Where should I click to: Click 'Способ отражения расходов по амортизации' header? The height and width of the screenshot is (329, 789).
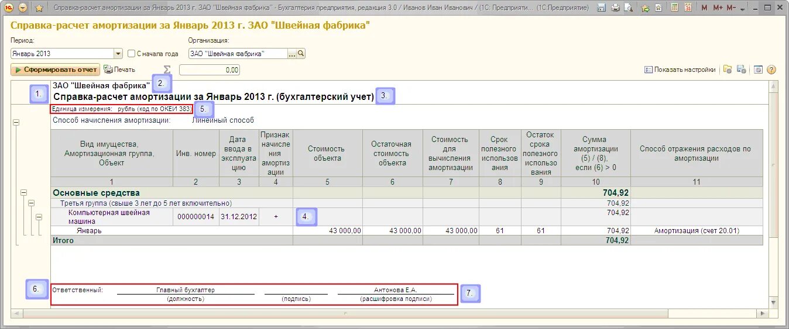pyautogui.click(x=697, y=153)
